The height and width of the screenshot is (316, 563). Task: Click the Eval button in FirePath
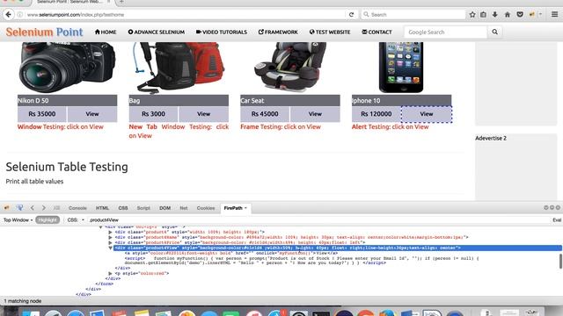557,220
